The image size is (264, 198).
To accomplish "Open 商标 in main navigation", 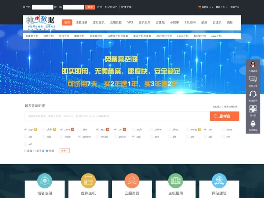I will tap(230, 22).
